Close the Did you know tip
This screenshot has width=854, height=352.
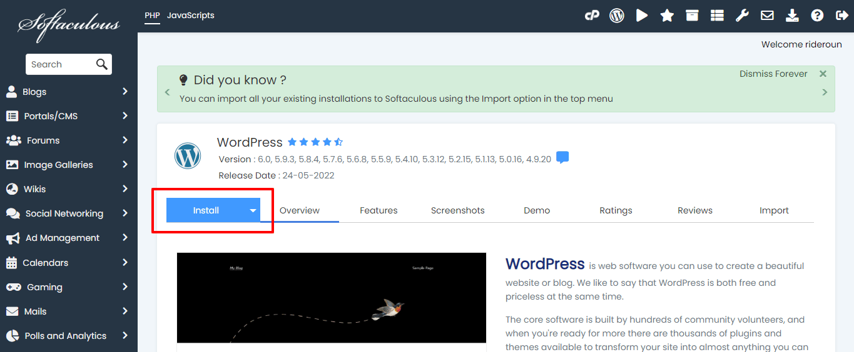823,74
